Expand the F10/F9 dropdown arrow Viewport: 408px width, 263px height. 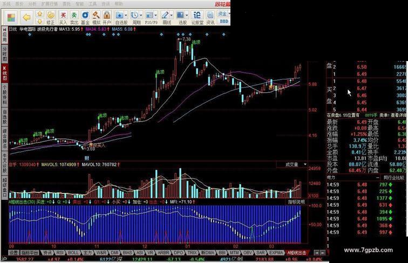point(155,15)
